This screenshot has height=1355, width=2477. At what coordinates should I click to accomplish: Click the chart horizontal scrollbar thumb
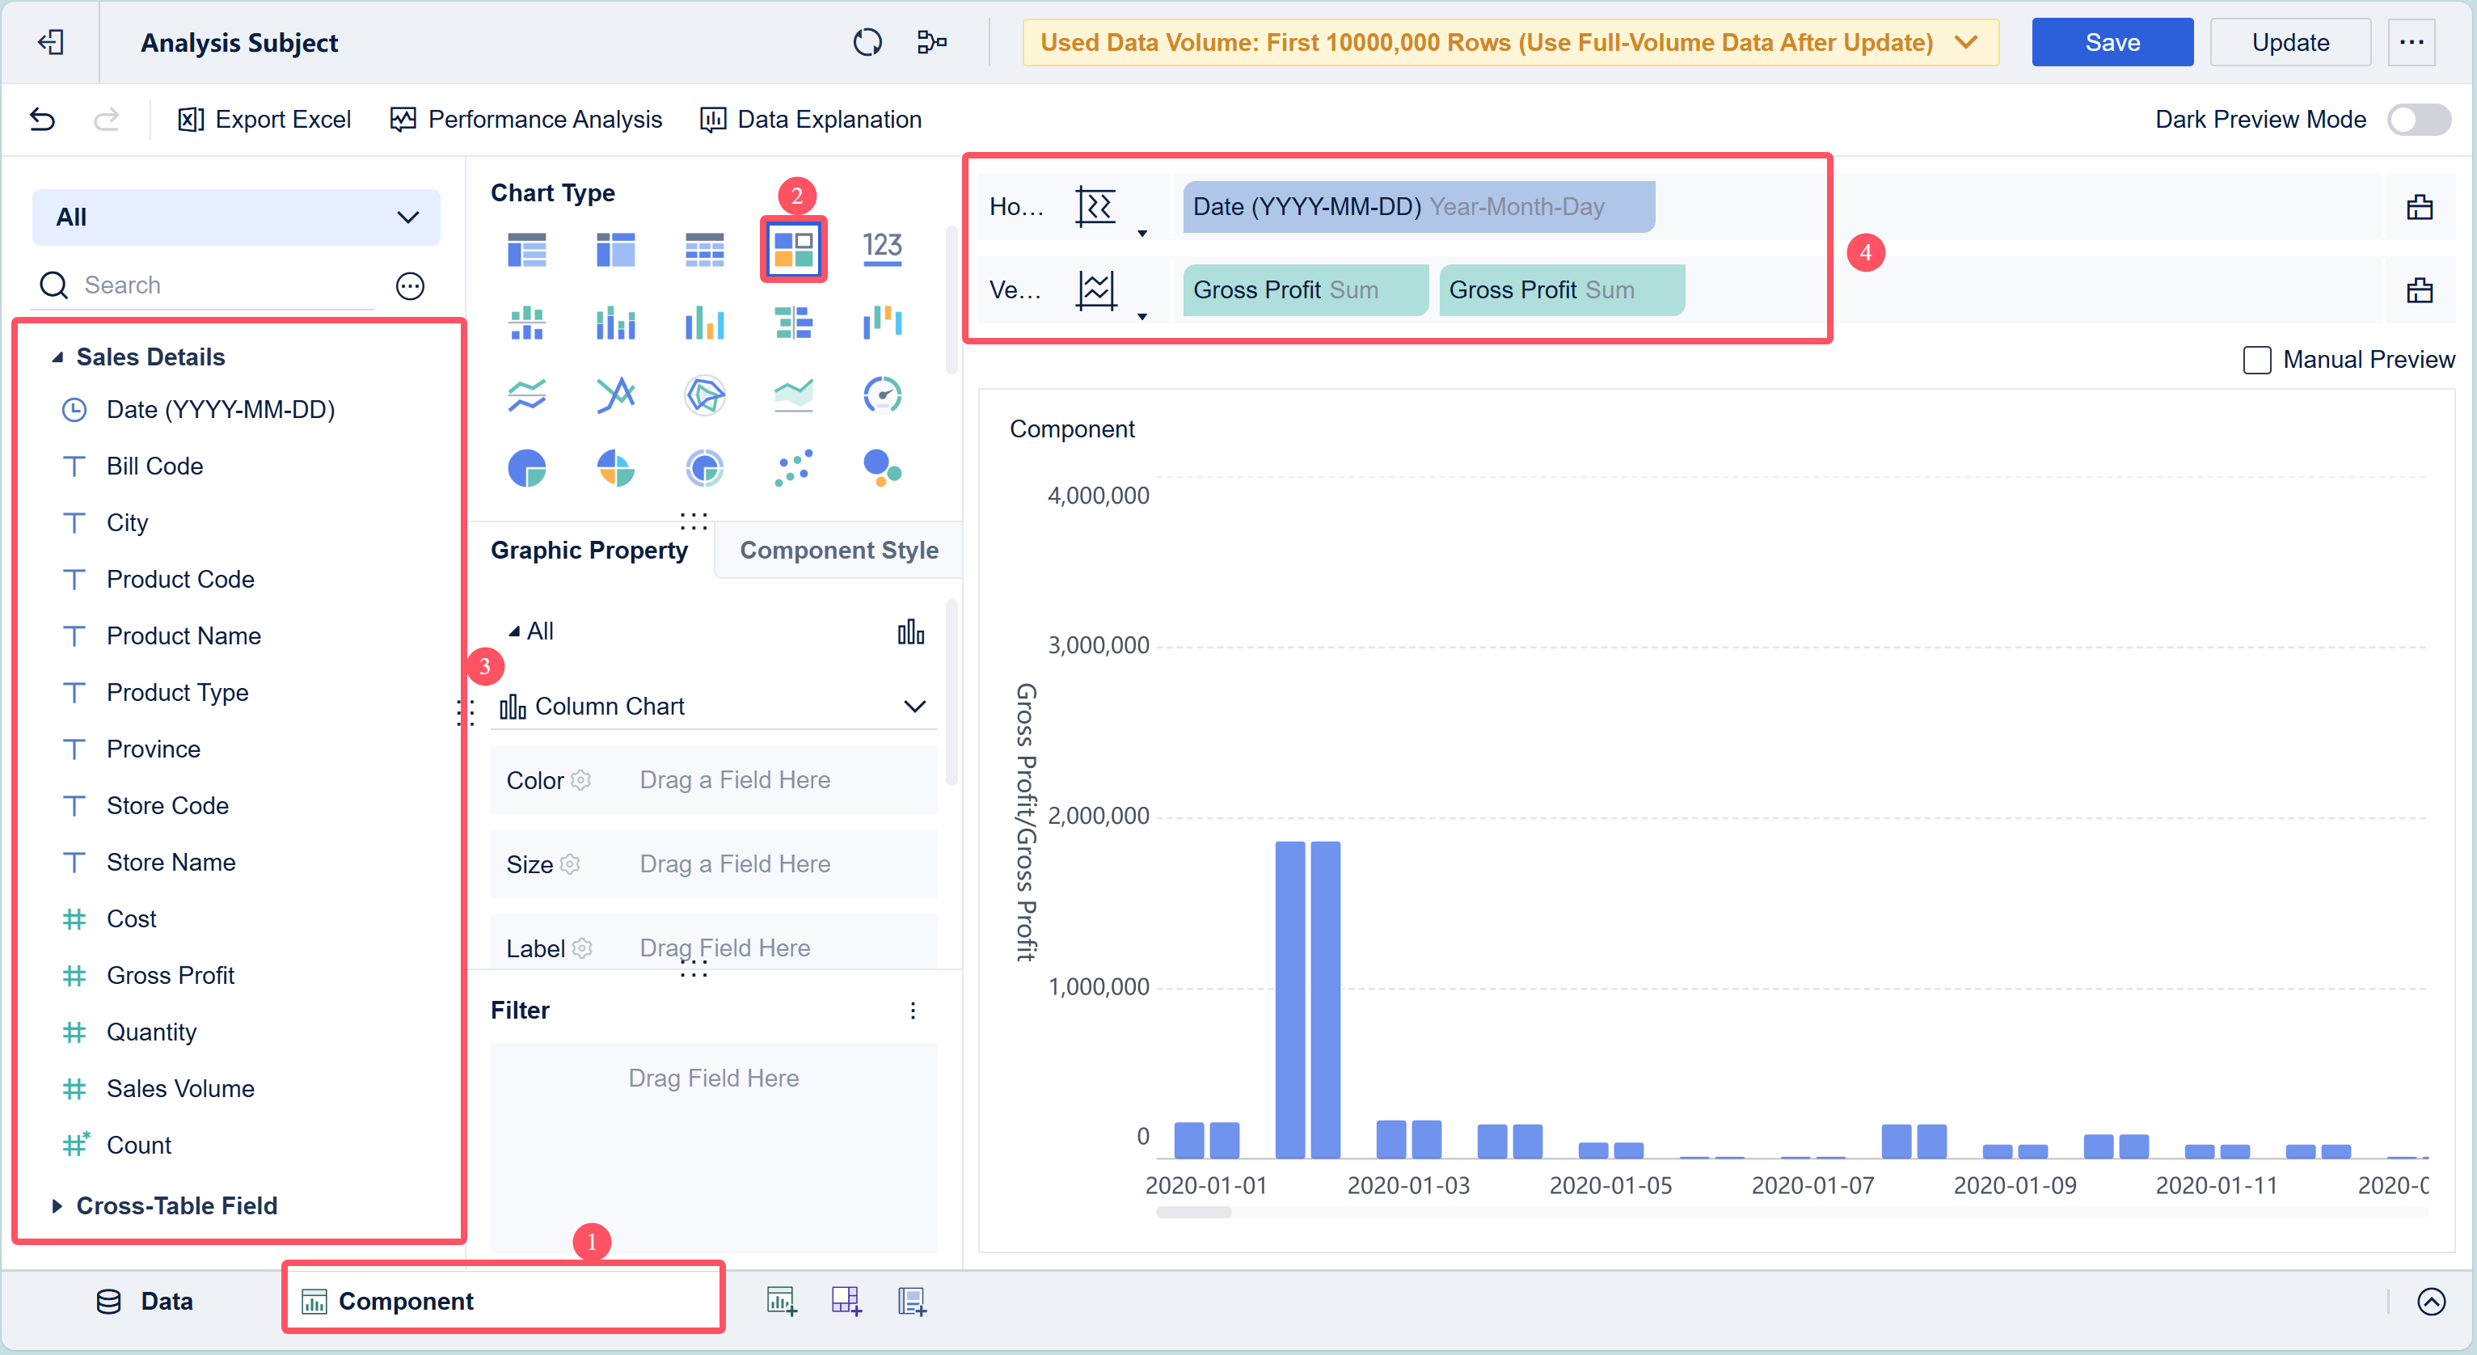(1193, 1214)
